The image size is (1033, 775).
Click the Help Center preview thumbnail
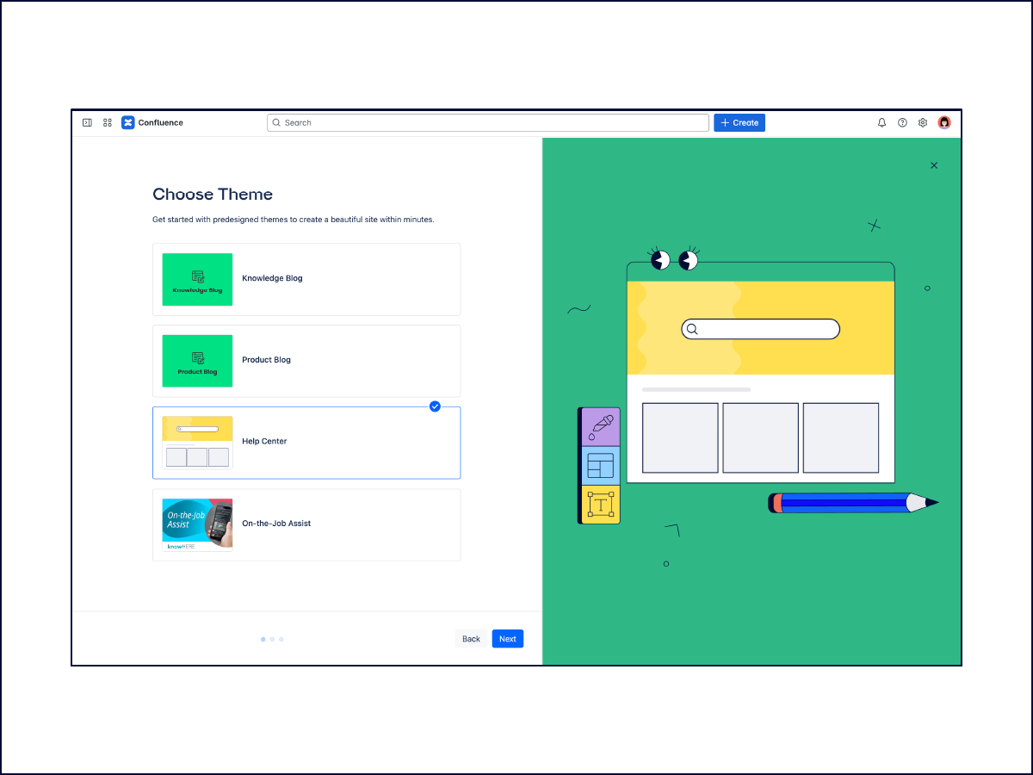coord(197,443)
